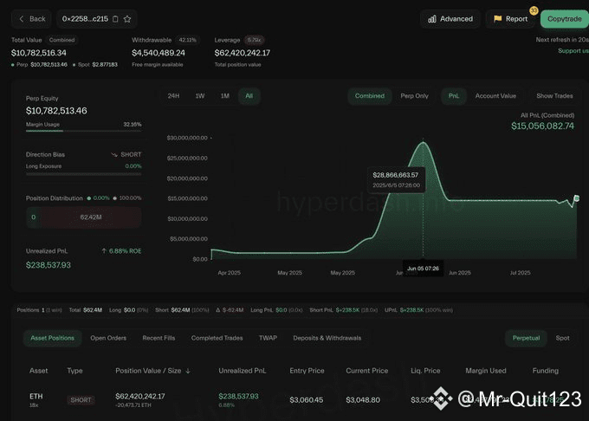
Task: Switch chart to Account Value
Action: (495, 96)
